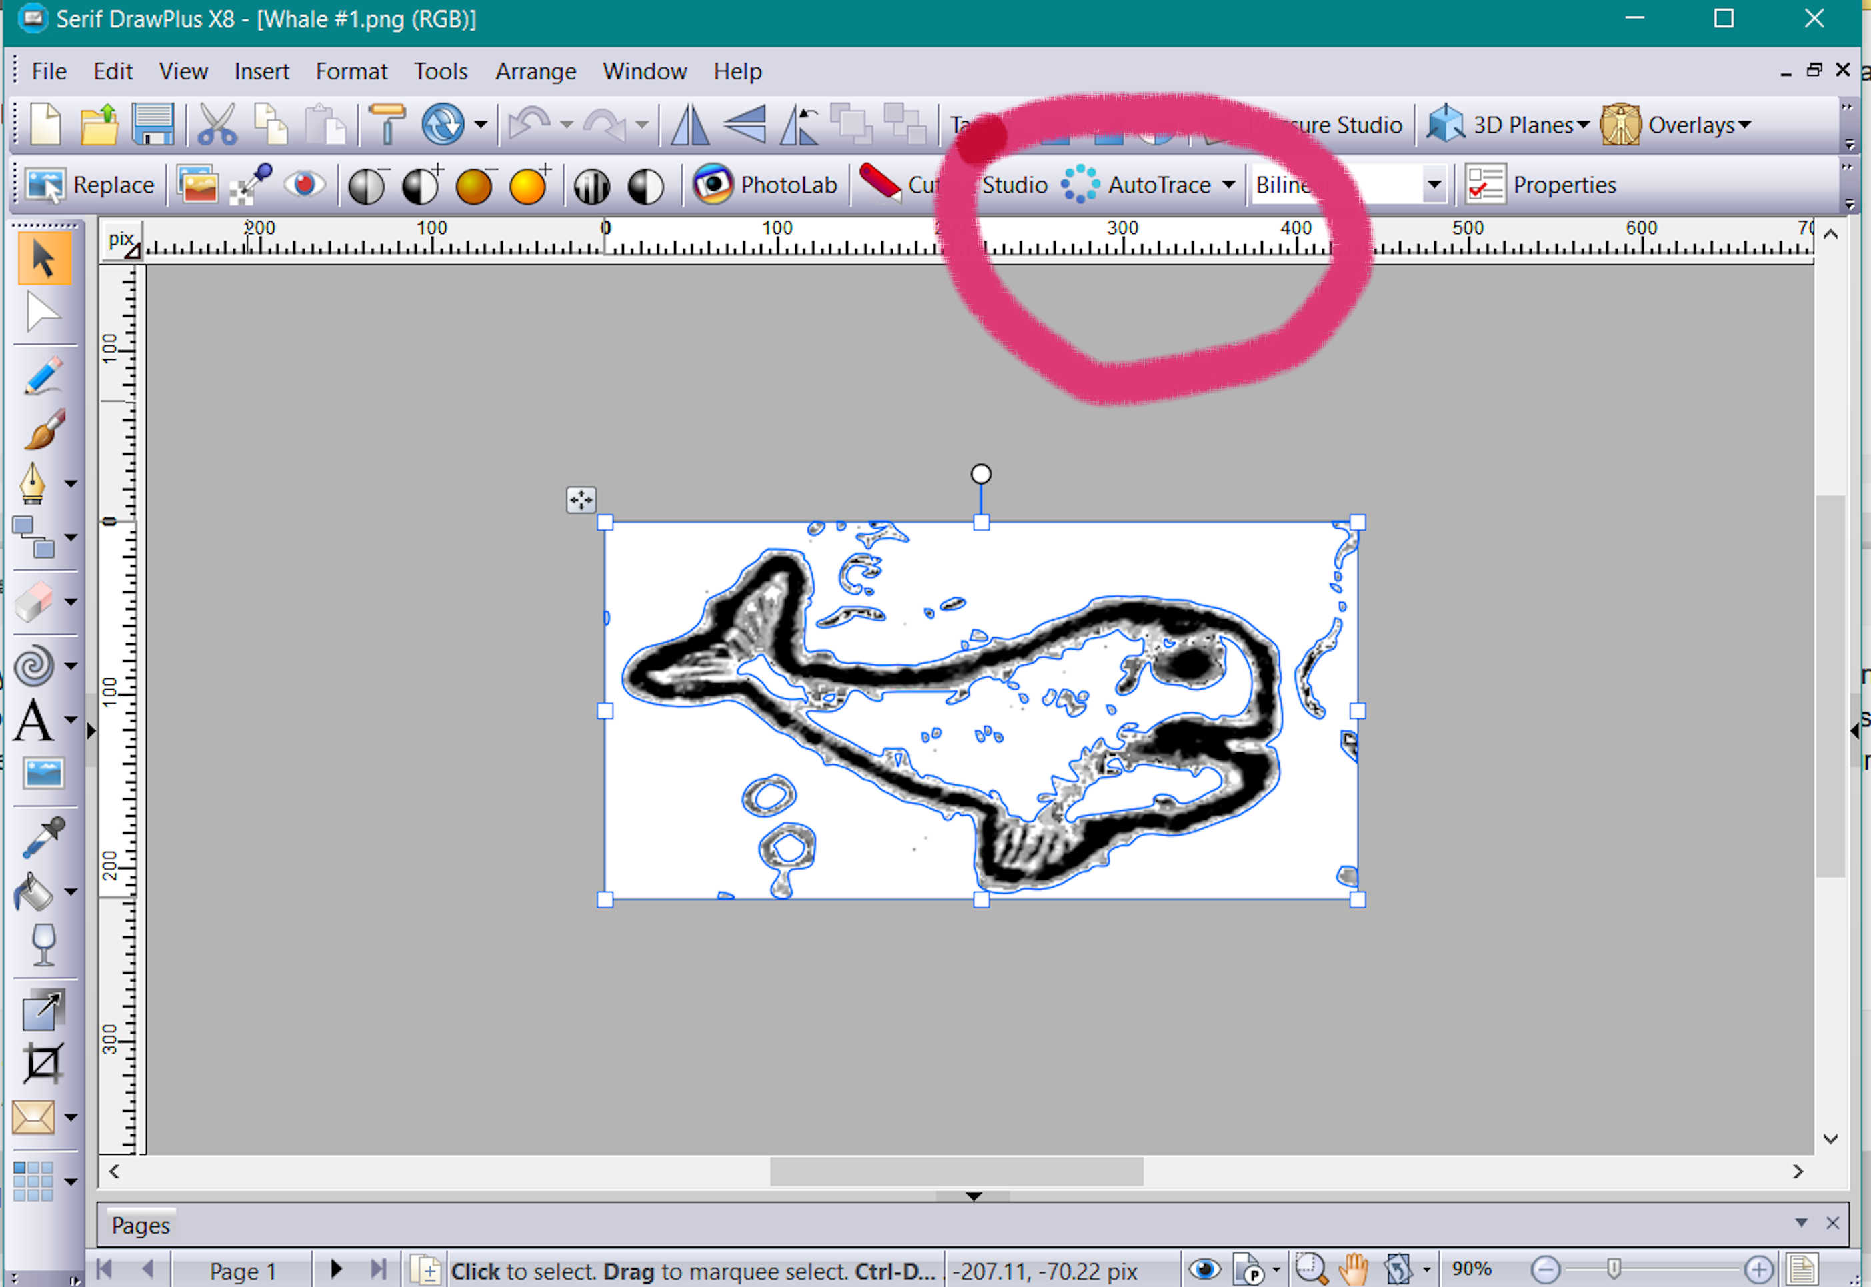Viewport: 1871px width, 1287px height.
Task: Select the Pan hand tool
Action: (1354, 1268)
